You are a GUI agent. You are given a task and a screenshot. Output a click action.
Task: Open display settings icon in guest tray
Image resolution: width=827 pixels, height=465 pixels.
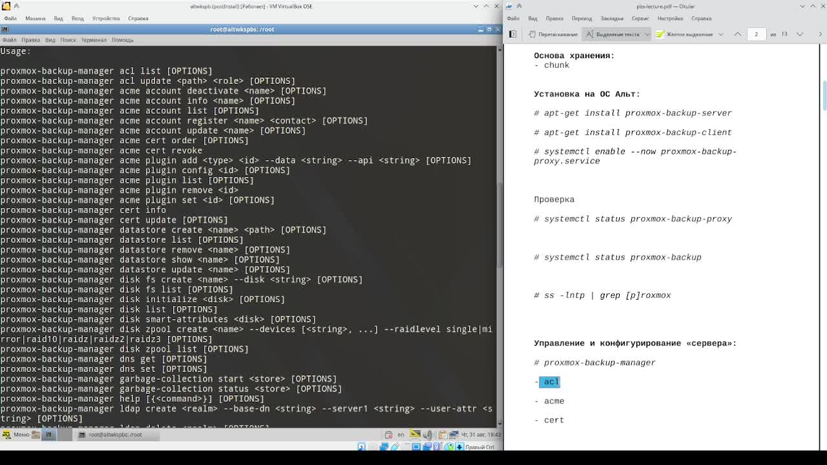[x=415, y=435]
